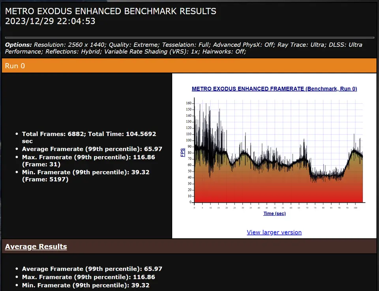Click Average Results Max. Framerate 116.86 line
Image resolution: width=379 pixels, height=291 pixels.
coord(88,277)
